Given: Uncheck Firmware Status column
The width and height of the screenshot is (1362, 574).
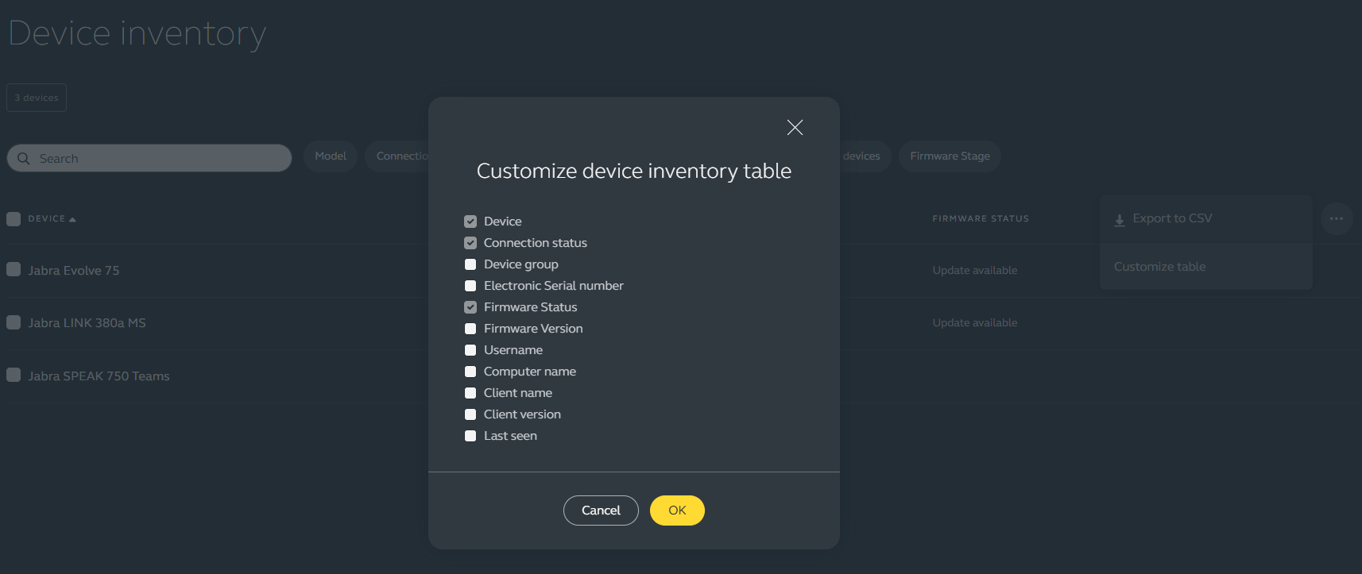Looking at the screenshot, I should point(470,307).
